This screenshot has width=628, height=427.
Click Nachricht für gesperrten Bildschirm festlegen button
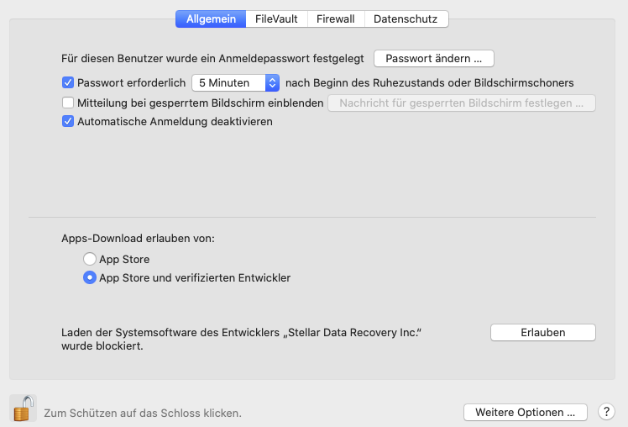click(462, 103)
